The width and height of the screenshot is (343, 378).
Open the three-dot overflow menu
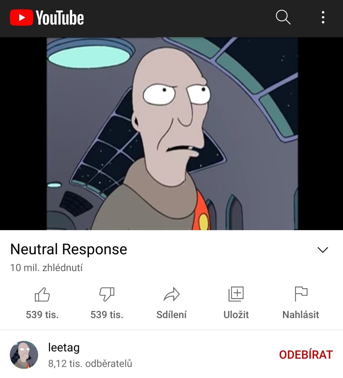323,17
